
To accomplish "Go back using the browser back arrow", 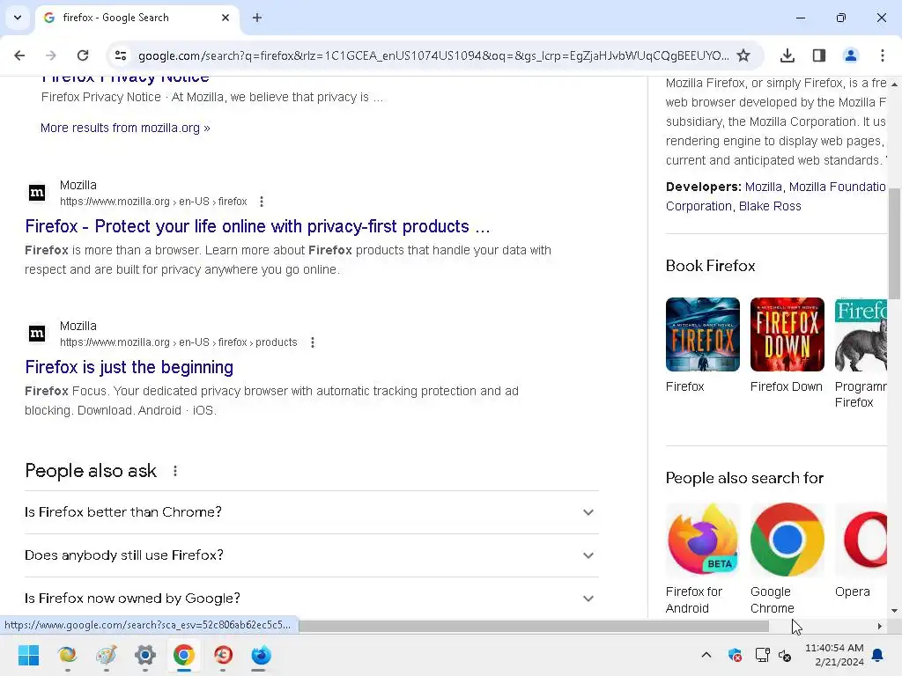I will (19, 55).
